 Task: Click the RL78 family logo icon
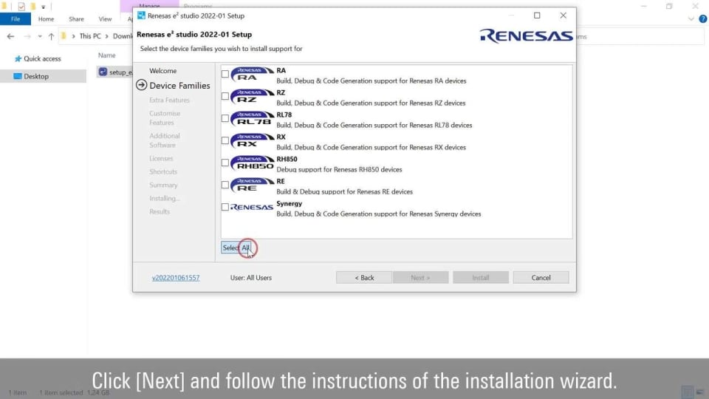click(253, 118)
